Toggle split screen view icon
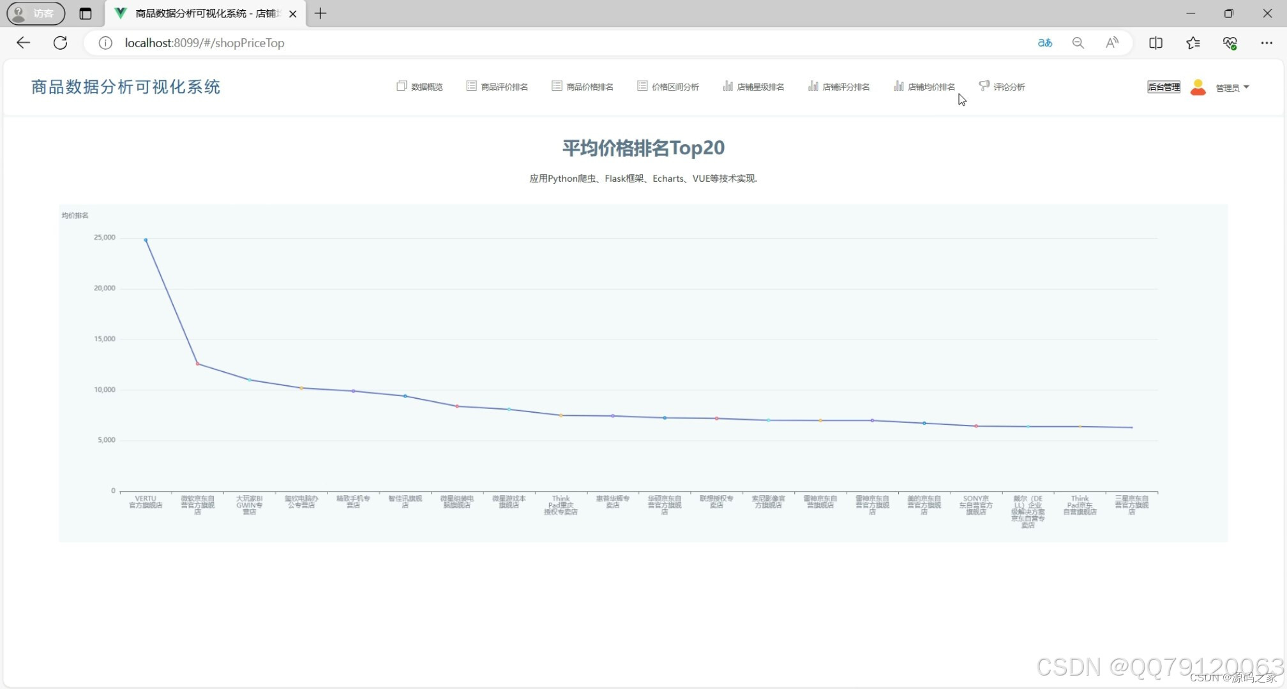This screenshot has width=1287, height=689. point(1155,43)
